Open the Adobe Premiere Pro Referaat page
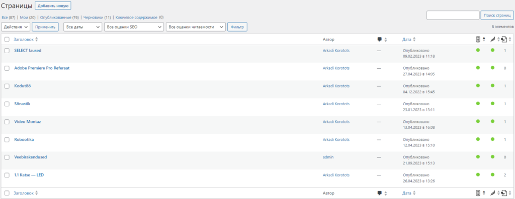The height and width of the screenshot is (199, 515). click(42, 68)
